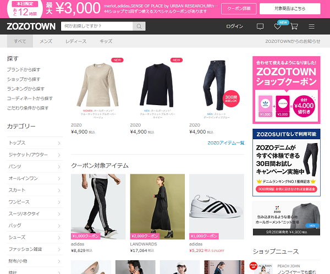Click ショップから探す link
This screenshot has height=274, width=330.
(x=24, y=79)
